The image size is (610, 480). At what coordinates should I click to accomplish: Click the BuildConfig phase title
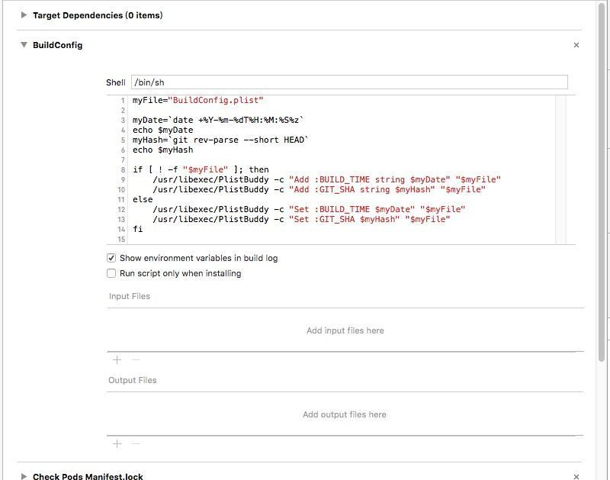tap(58, 45)
